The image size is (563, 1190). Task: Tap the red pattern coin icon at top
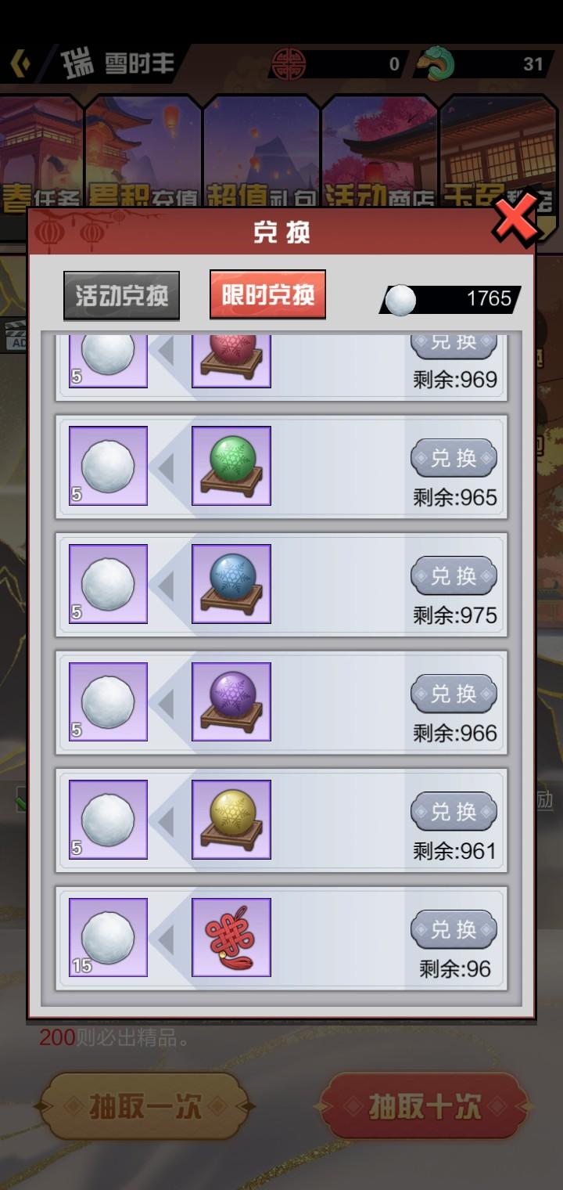pos(288,63)
